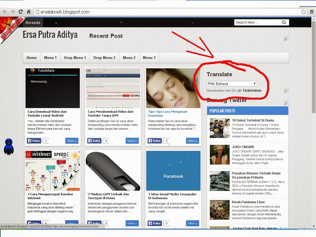The width and height of the screenshot is (316, 237).
Task: Open the Ersa Putra Aditya blog title
Action: pos(50,35)
